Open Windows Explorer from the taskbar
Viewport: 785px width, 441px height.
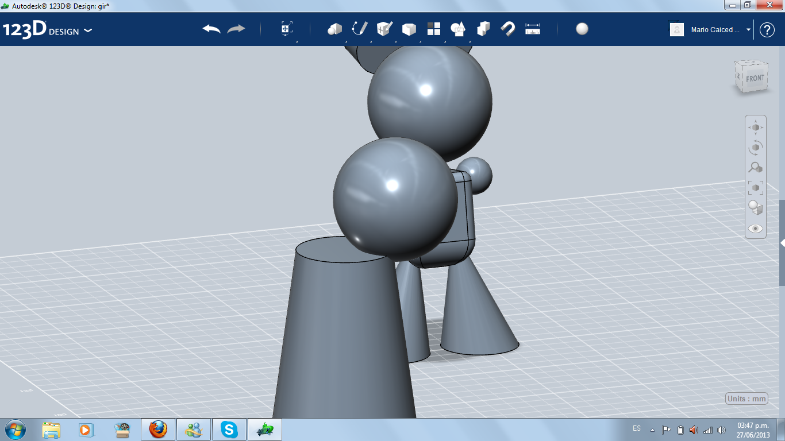coord(51,430)
